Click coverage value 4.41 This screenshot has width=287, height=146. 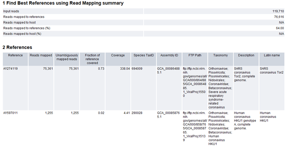coord(127,113)
